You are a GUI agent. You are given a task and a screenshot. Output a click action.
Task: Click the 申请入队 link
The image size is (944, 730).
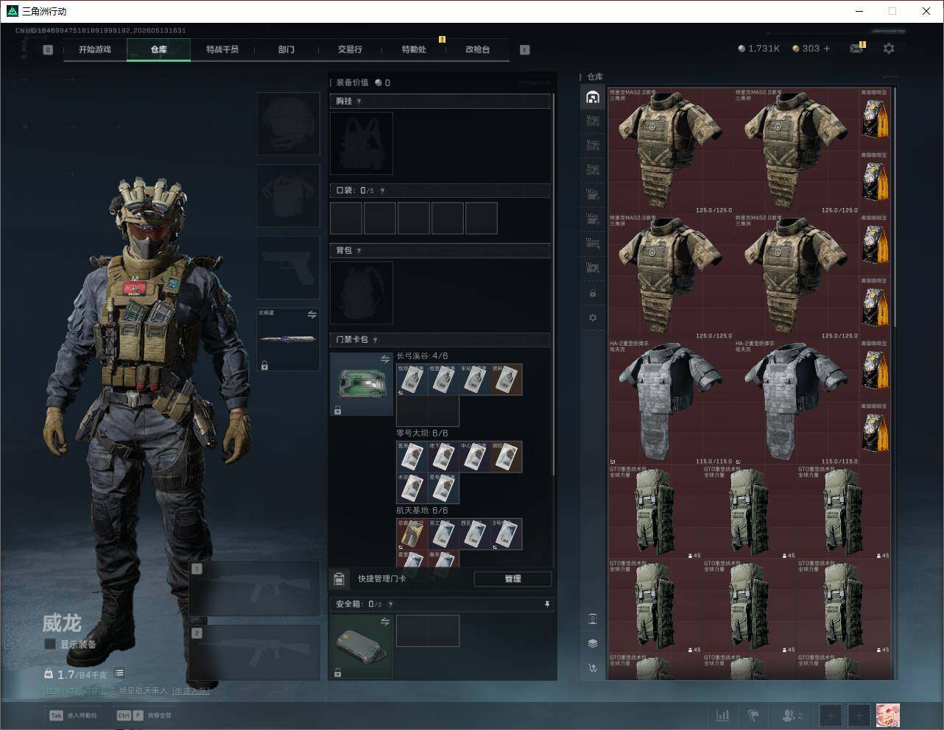coord(190,691)
